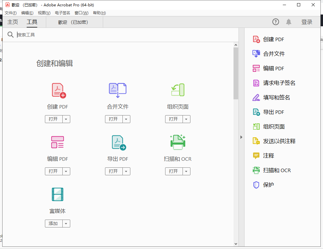This screenshot has height=249, width=323.
Task: Click the 富媒体 label in the grid
Action: coord(58,211)
